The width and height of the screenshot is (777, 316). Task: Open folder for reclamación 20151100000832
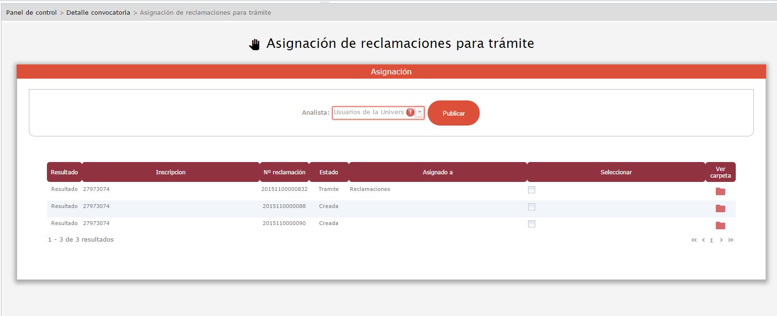(720, 191)
